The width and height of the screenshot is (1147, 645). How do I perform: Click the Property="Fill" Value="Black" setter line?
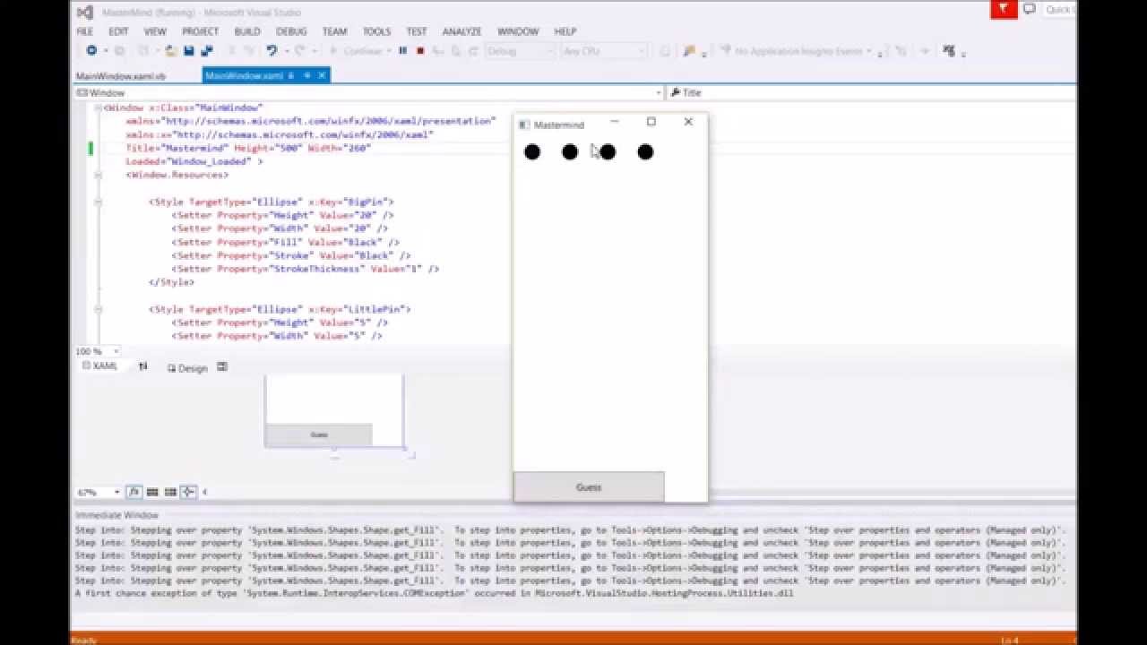(x=285, y=242)
